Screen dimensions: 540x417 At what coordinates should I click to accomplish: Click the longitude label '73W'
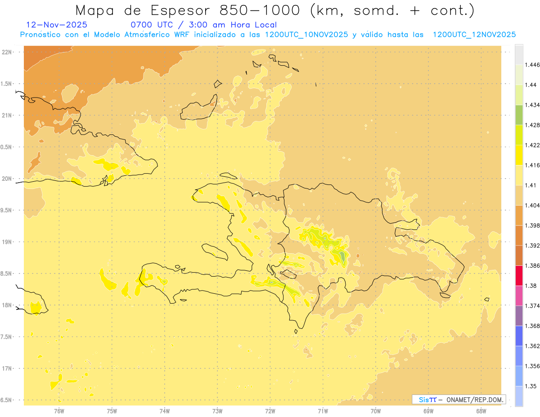click(x=217, y=411)
